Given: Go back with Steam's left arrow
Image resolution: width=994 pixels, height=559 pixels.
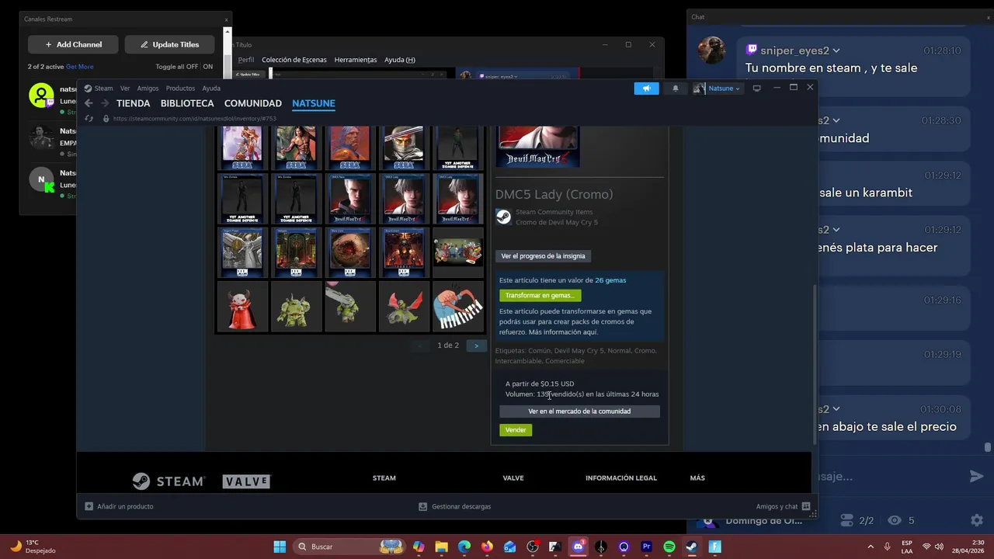Looking at the screenshot, I should (x=89, y=103).
